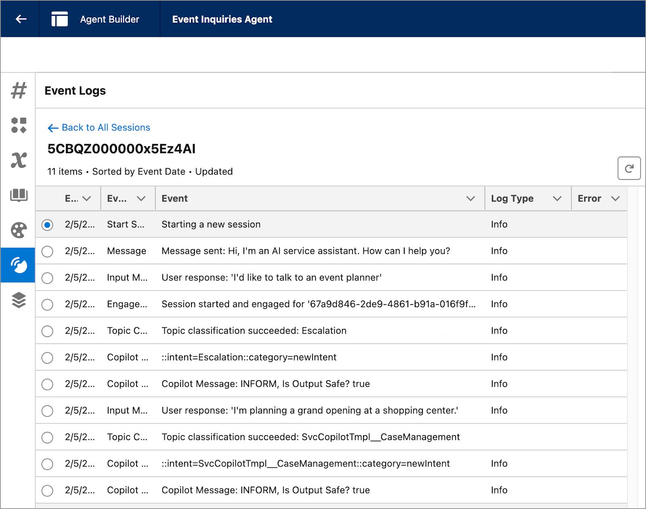Open the Error column dropdown

(x=615, y=199)
